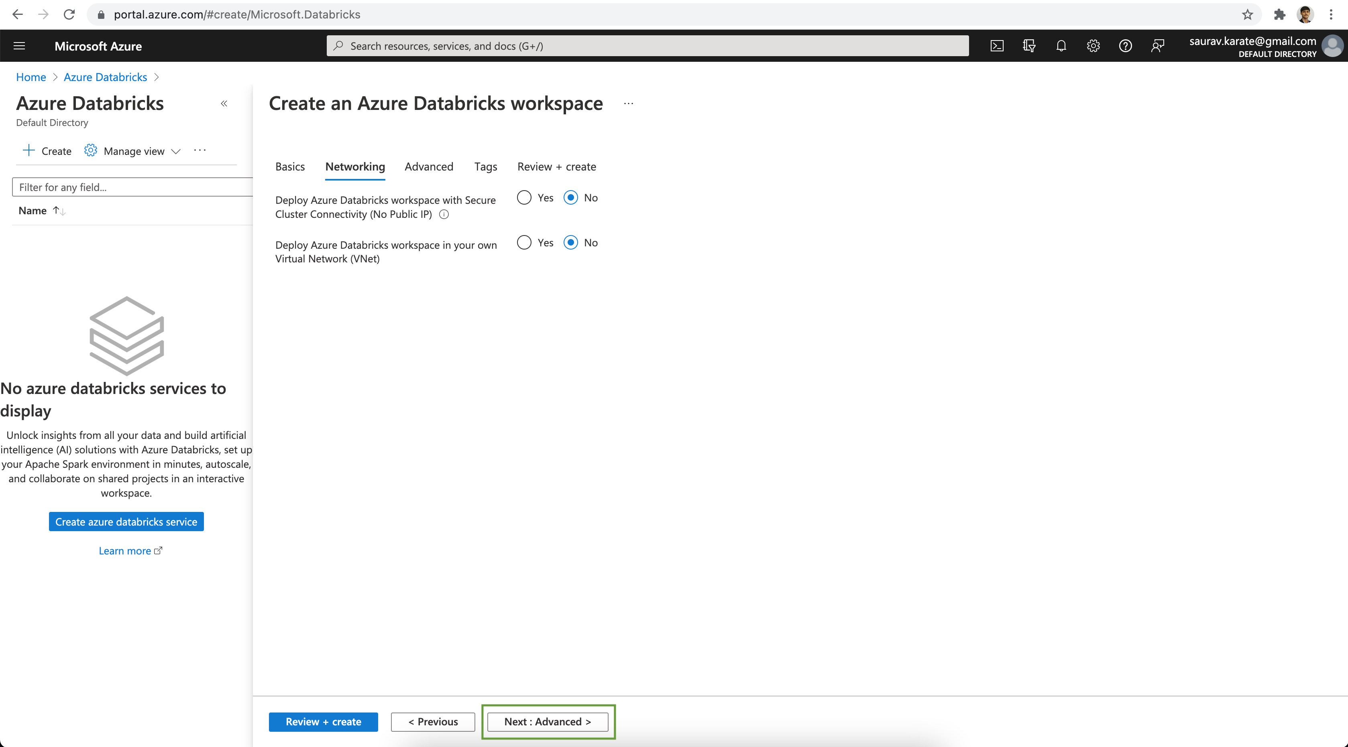Switch to the Advanced tab
This screenshot has width=1348, height=747.
(429, 167)
